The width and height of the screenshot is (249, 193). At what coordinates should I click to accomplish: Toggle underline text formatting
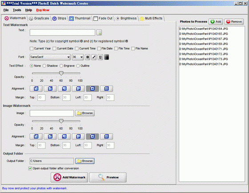(100, 57)
